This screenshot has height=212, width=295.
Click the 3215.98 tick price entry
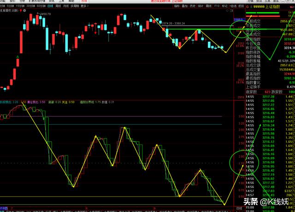[268, 134]
